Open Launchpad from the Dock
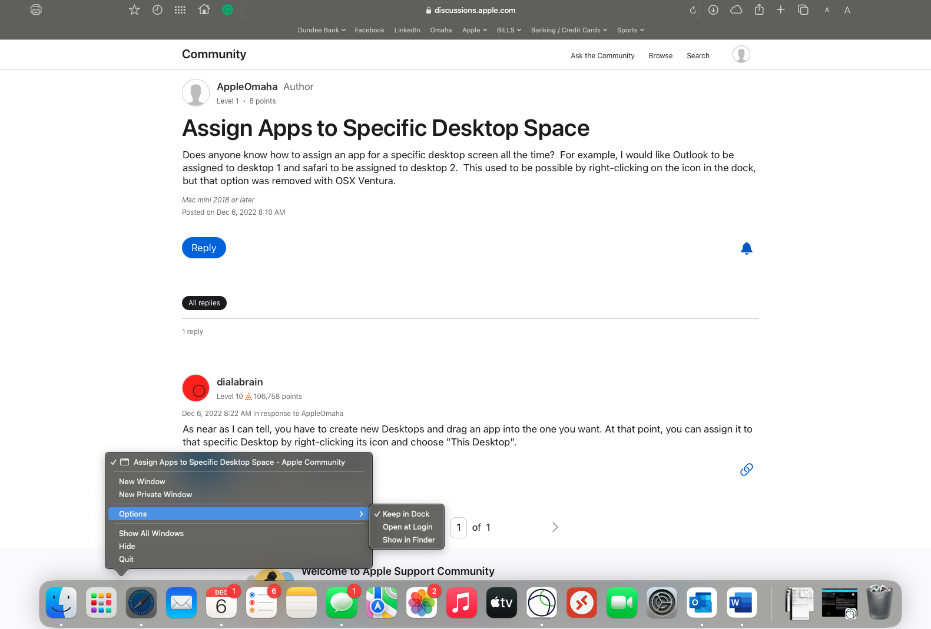The height and width of the screenshot is (629, 931). click(x=101, y=603)
